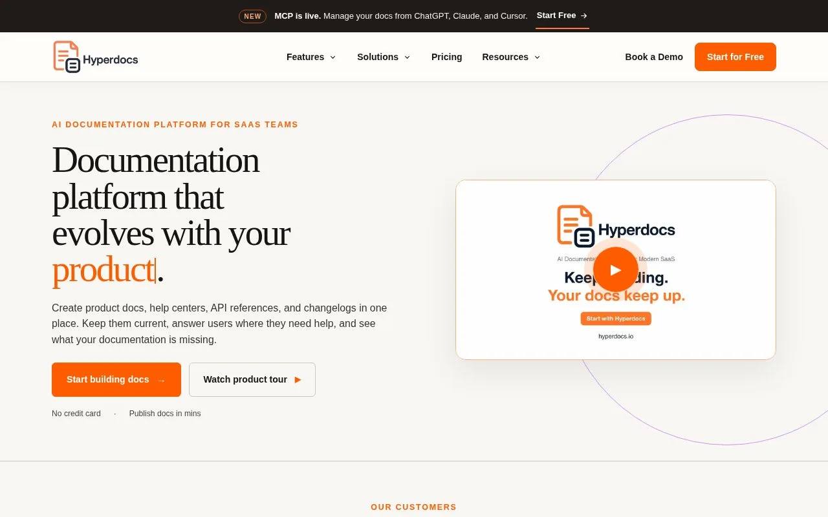Expand the Solutions chevron

pos(407,58)
